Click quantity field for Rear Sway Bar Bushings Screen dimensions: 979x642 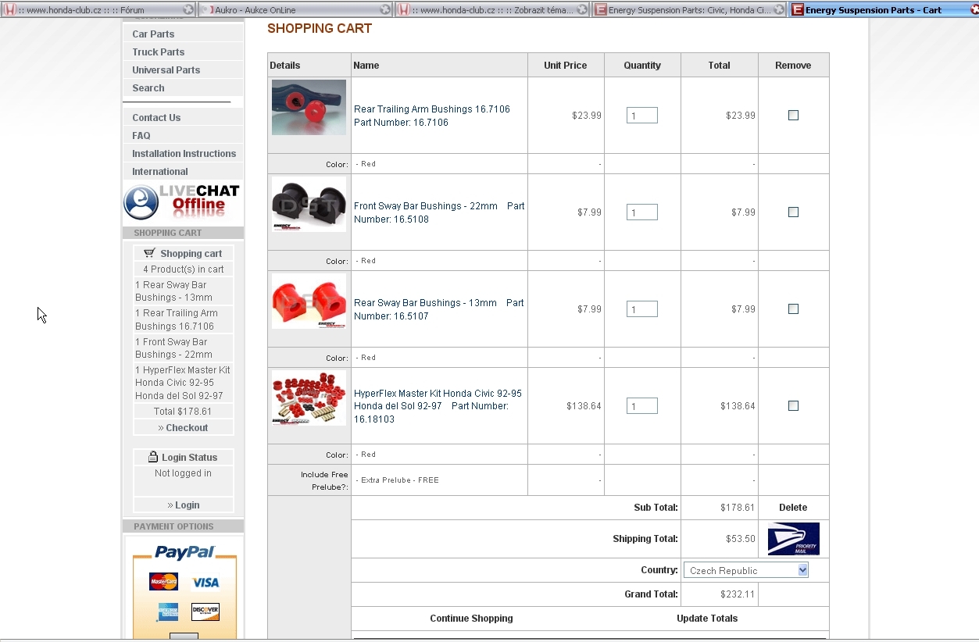641,309
